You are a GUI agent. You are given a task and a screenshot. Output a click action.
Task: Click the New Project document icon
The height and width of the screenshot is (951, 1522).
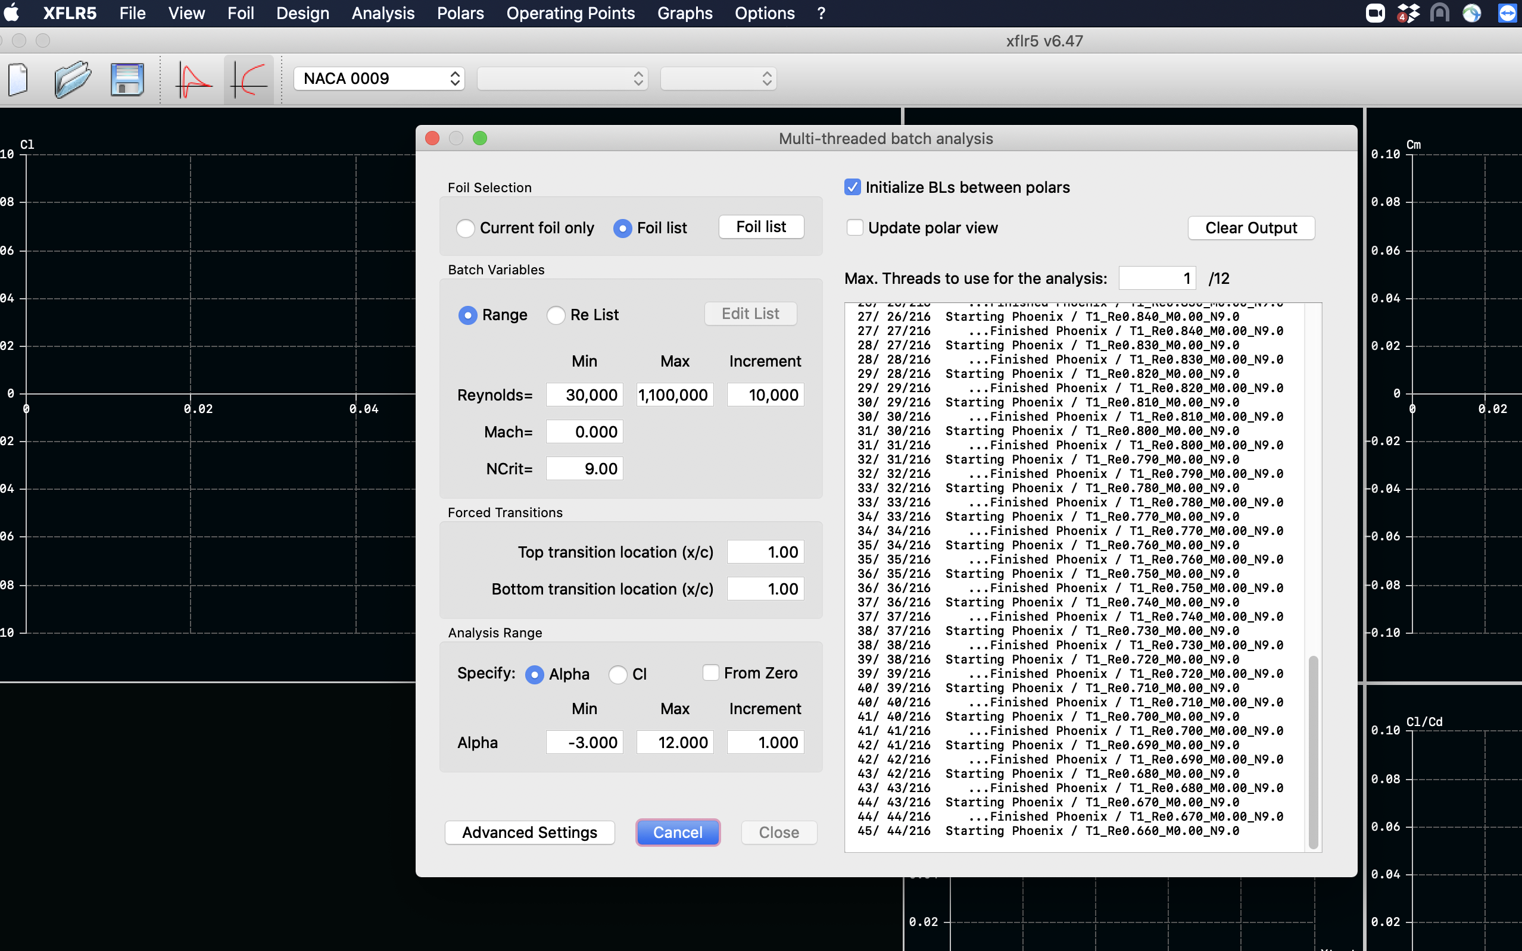click(19, 79)
